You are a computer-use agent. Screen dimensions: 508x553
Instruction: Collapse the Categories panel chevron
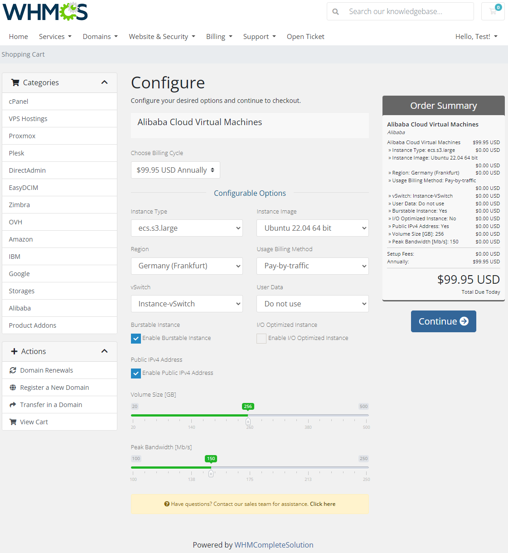[x=105, y=82]
